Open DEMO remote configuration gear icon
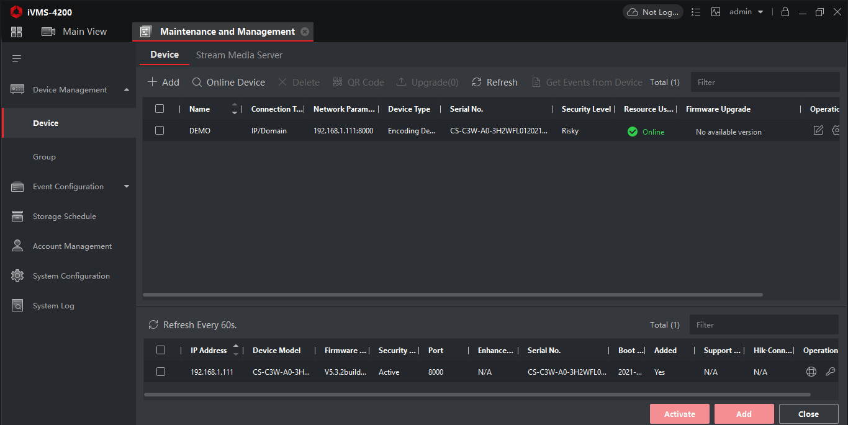 [836, 130]
